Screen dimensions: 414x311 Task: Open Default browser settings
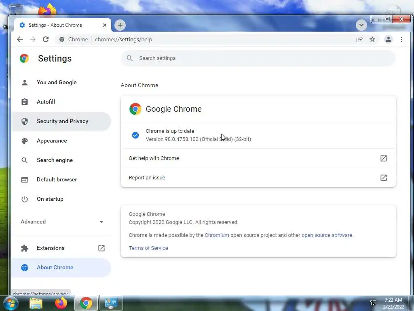[61, 179]
